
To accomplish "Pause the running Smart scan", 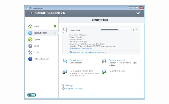I will (x=134, y=30).
